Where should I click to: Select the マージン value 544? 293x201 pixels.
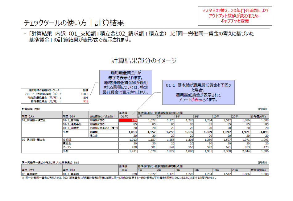coord(166,147)
